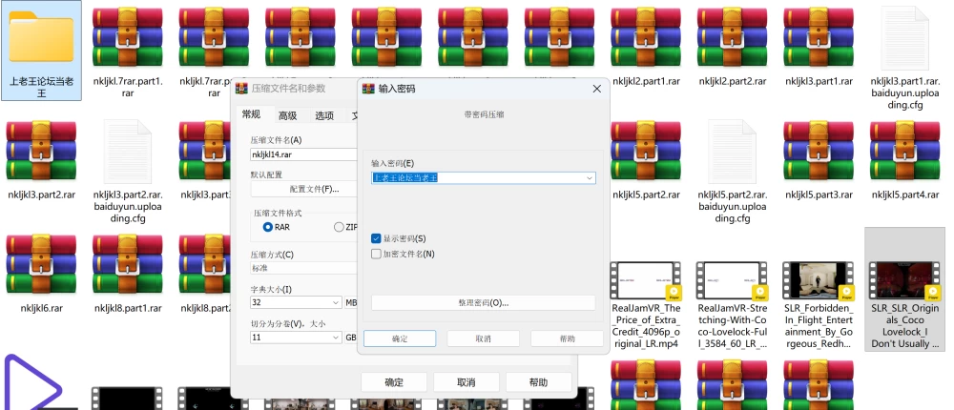Switch to the 选项 tab
The height and width of the screenshot is (410, 954).
point(324,115)
